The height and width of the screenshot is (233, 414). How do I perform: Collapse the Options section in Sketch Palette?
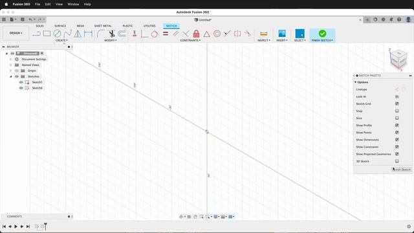(355, 82)
